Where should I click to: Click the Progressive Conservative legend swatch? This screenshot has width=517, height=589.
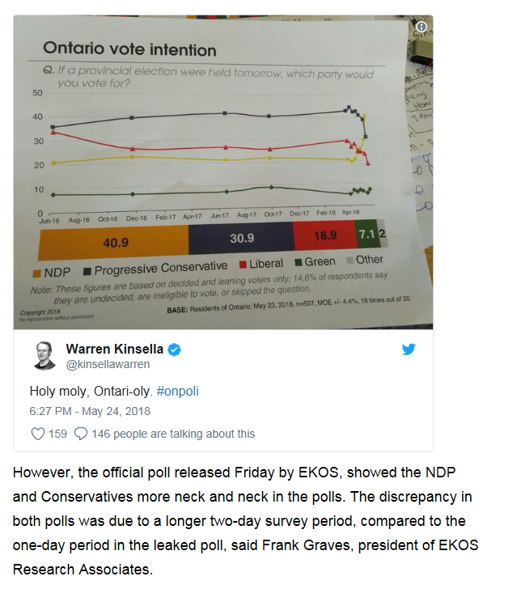(88, 270)
